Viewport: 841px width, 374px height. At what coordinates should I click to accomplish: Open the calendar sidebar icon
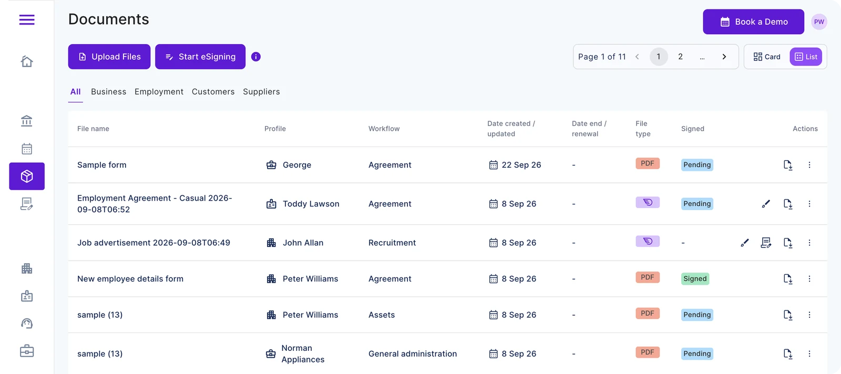tap(27, 149)
